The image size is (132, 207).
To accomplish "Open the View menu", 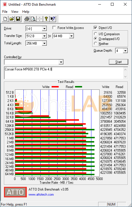I will pyautogui.click(x=15, y=12).
